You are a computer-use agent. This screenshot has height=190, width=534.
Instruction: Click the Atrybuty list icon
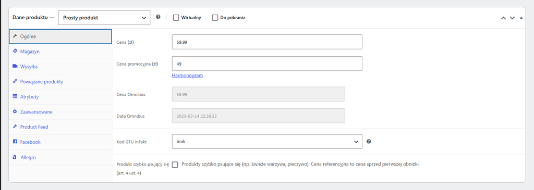click(15, 96)
